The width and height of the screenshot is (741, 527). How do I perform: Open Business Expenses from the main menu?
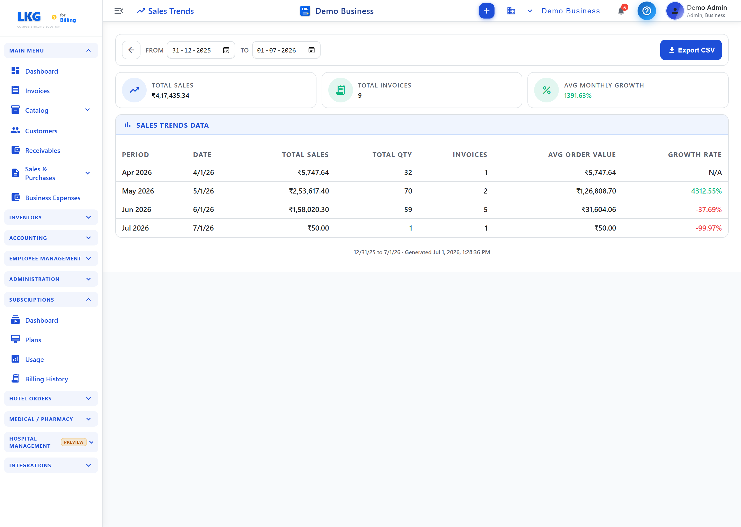coord(52,198)
